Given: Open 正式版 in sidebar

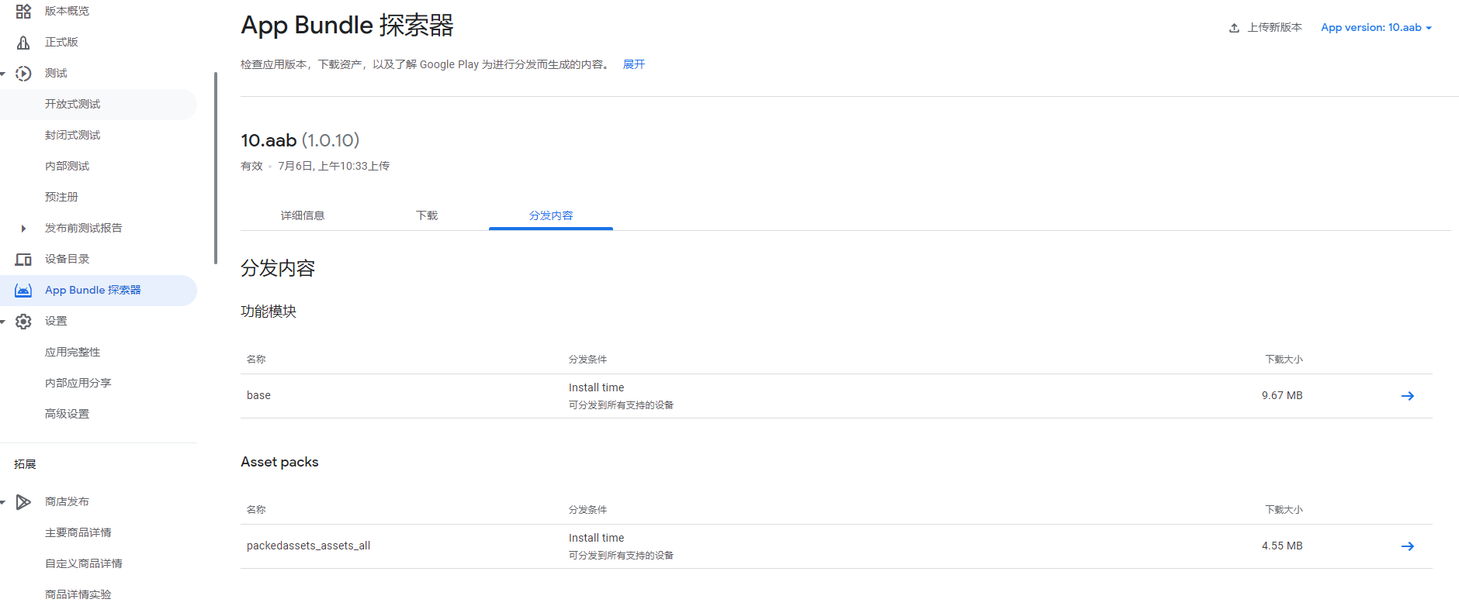Looking at the screenshot, I should (61, 42).
